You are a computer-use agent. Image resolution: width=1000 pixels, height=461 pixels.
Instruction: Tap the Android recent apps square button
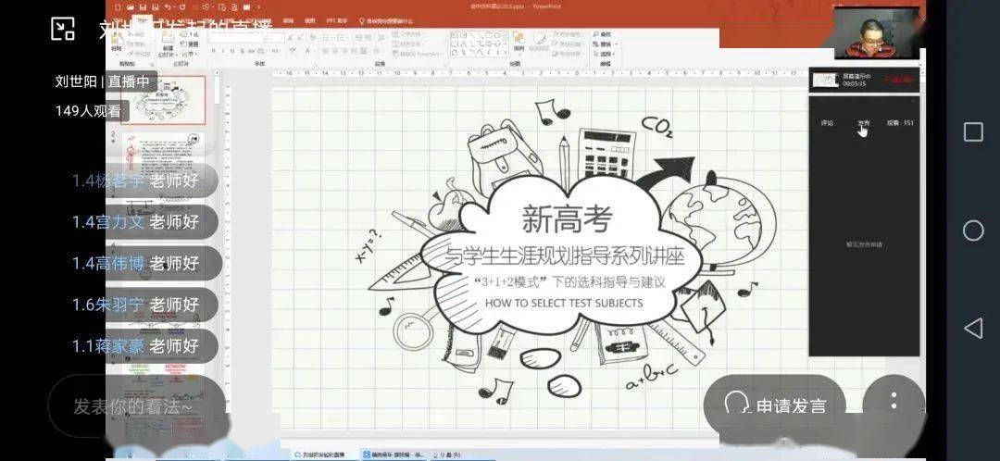[x=972, y=132]
